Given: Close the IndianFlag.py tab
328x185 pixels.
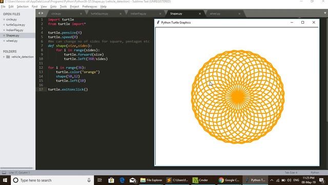Looking at the screenshot, I should pos(160,14).
